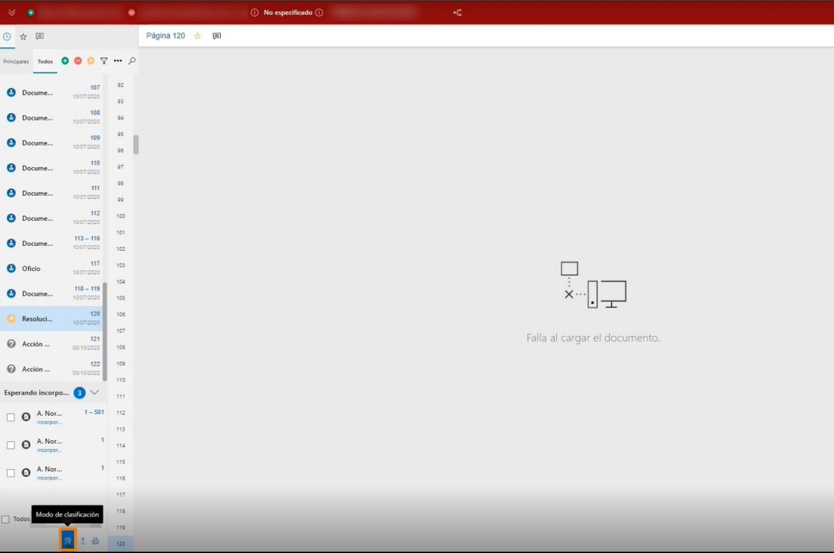Click the red minus icon in red bar

pos(132,12)
